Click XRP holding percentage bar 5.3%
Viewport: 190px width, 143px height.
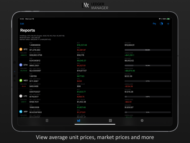(x=148, y=112)
